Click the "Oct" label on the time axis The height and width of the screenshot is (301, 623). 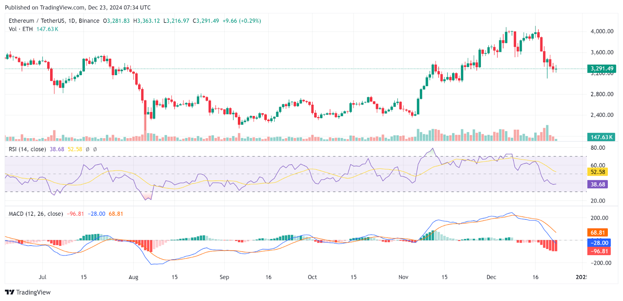pyautogui.click(x=312, y=277)
